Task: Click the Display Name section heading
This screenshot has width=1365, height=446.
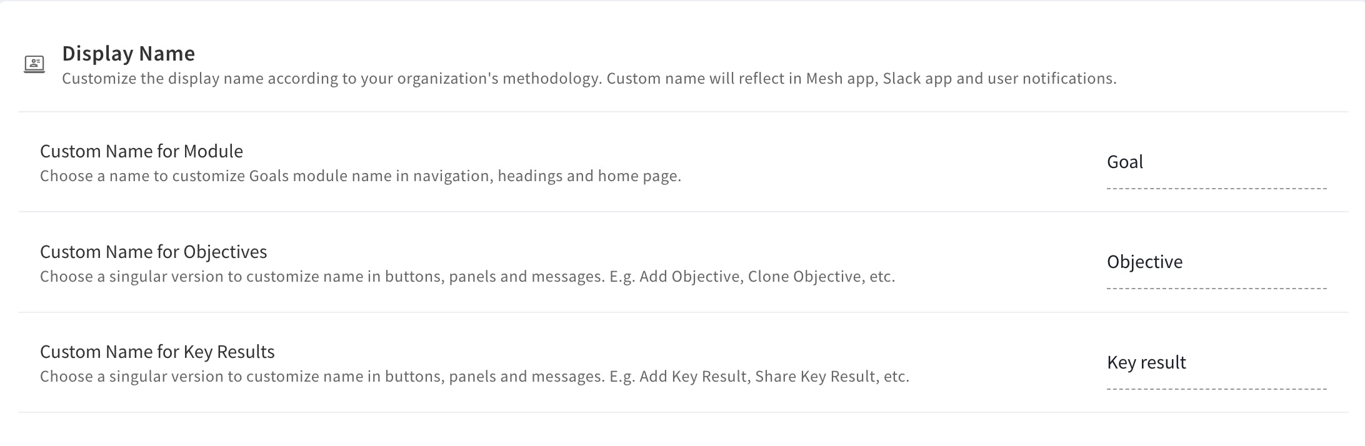Action: click(128, 54)
